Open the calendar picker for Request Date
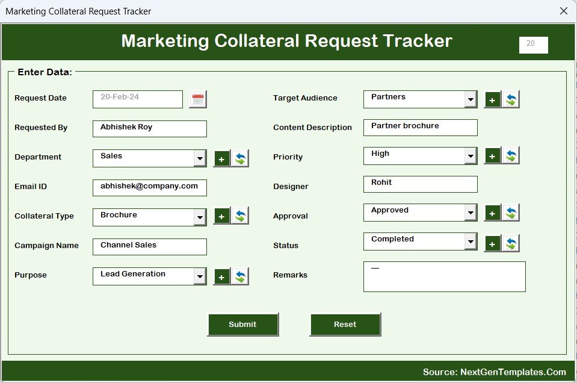Viewport: 577px width, 383px height. coord(197,99)
